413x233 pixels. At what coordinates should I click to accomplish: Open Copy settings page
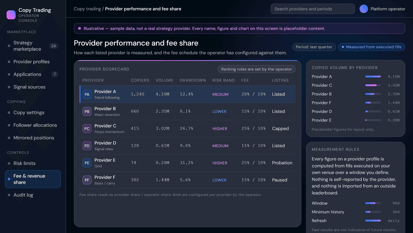(33, 113)
